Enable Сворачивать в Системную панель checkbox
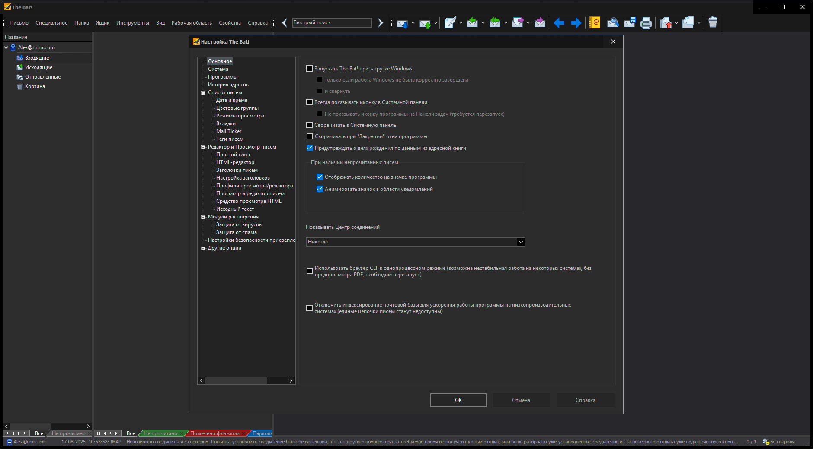The height and width of the screenshot is (449, 813). click(x=309, y=125)
